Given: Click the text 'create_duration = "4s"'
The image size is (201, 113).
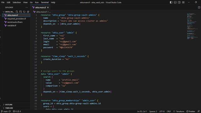Looking at the screenshot, I should [56, 59].
